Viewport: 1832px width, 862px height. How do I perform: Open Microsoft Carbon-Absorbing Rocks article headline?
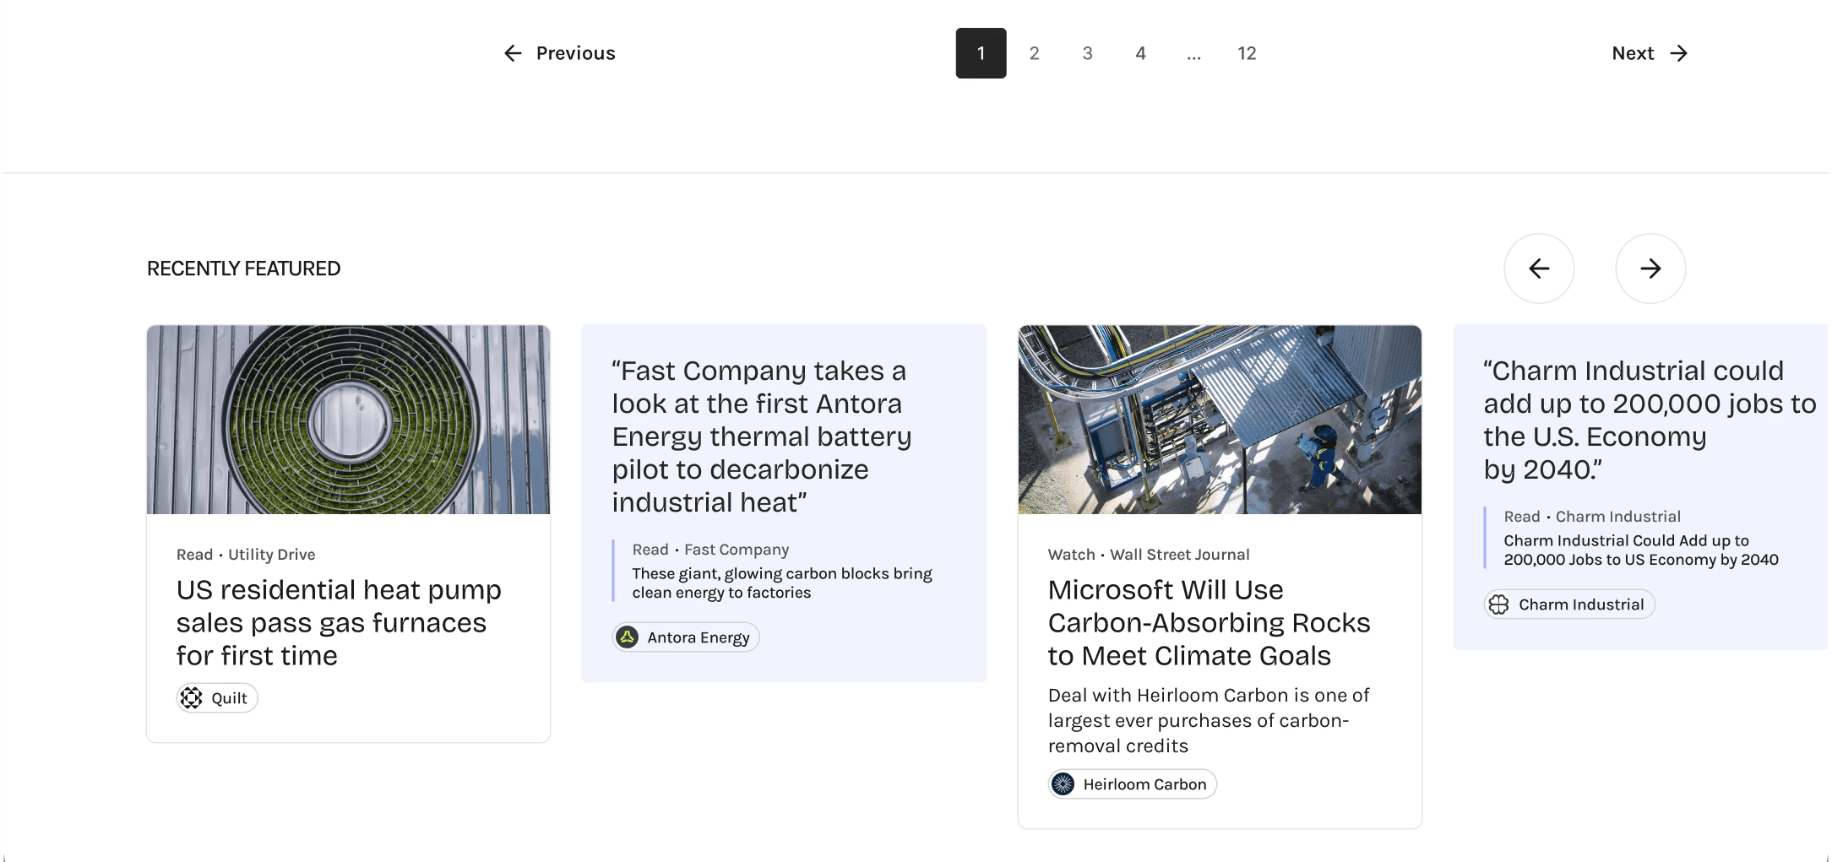pyautogui.click(x=1209, y=622)
